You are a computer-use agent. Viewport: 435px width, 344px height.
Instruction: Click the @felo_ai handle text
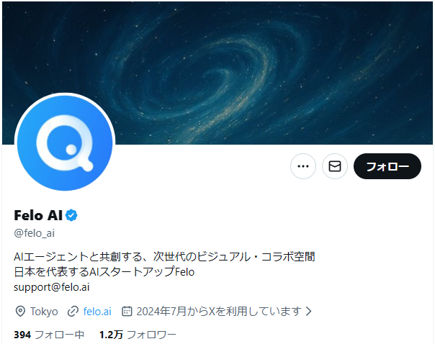[34, 233]
